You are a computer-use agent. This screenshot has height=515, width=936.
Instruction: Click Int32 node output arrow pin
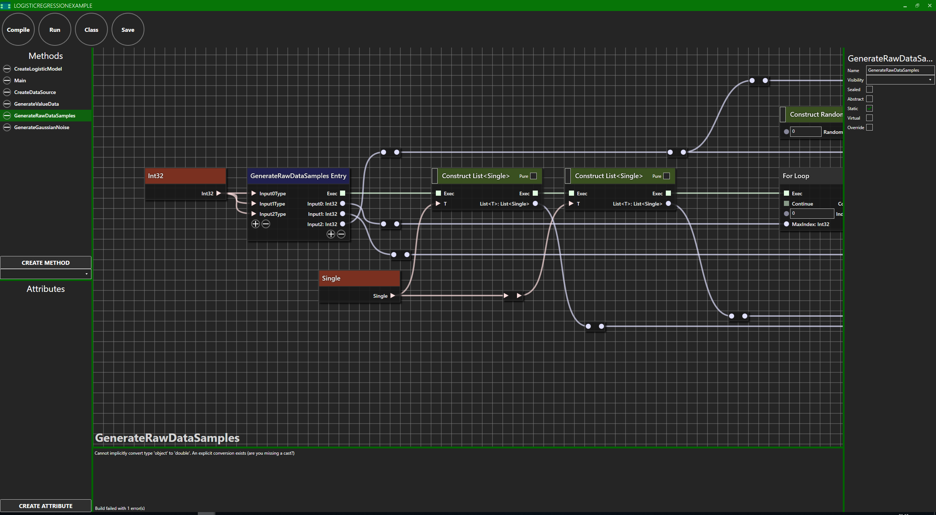[219, 193]
